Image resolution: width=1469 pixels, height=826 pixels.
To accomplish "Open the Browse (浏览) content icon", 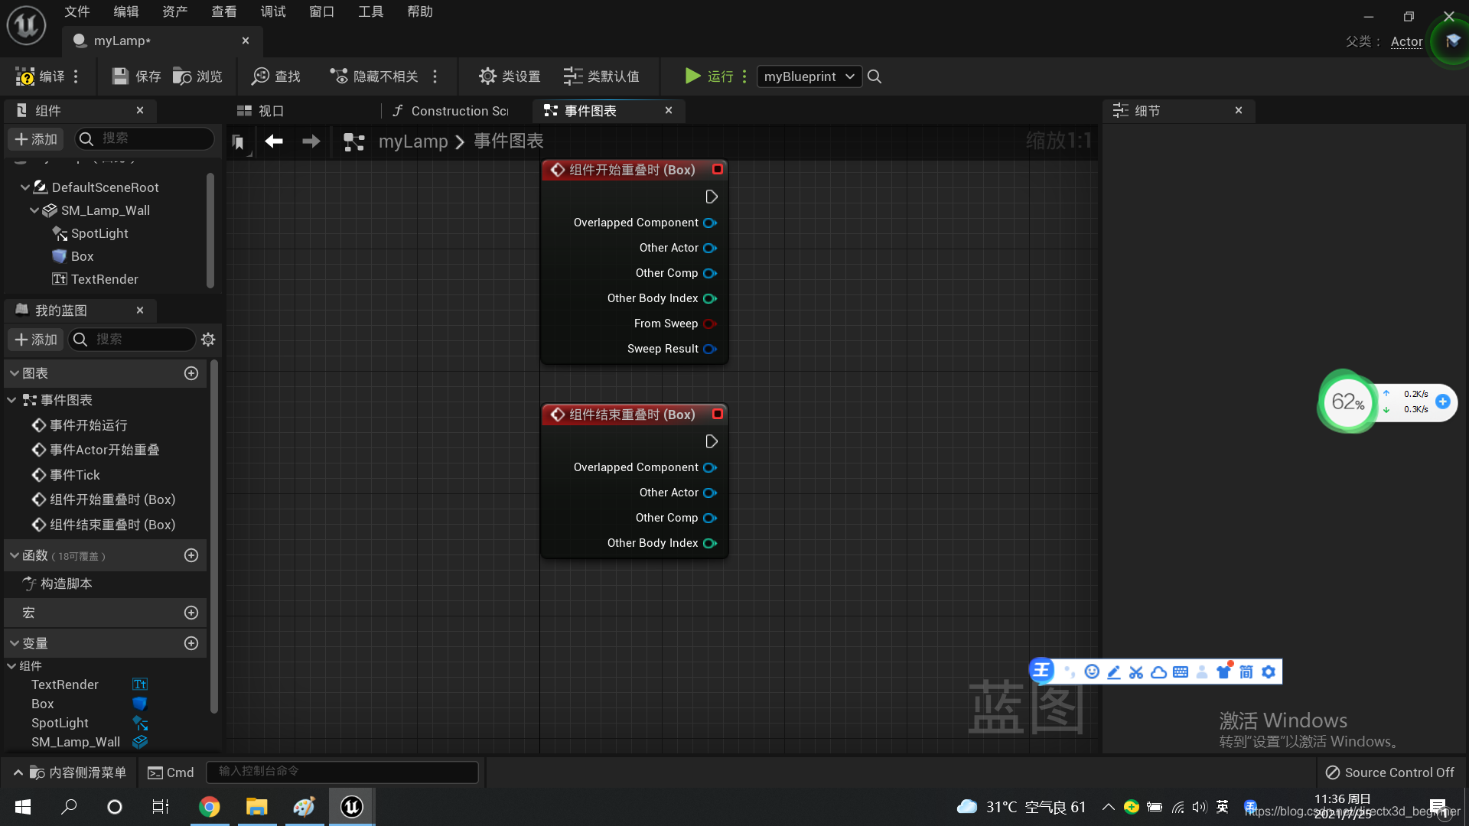I will pos(182,76).
